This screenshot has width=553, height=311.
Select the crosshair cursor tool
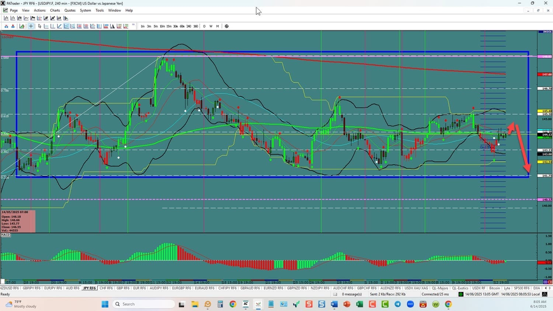31,26
